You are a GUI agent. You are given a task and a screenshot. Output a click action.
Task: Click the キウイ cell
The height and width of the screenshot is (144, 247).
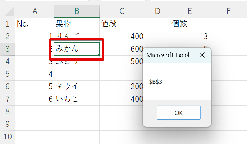77,87
